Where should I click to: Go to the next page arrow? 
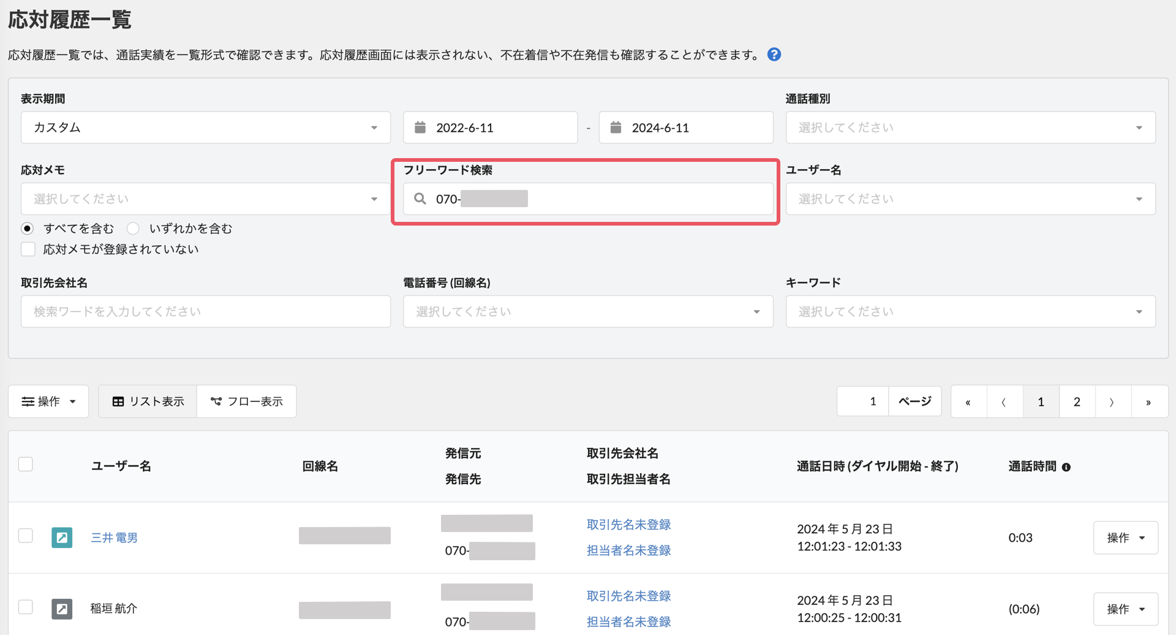click(1113, 401)
